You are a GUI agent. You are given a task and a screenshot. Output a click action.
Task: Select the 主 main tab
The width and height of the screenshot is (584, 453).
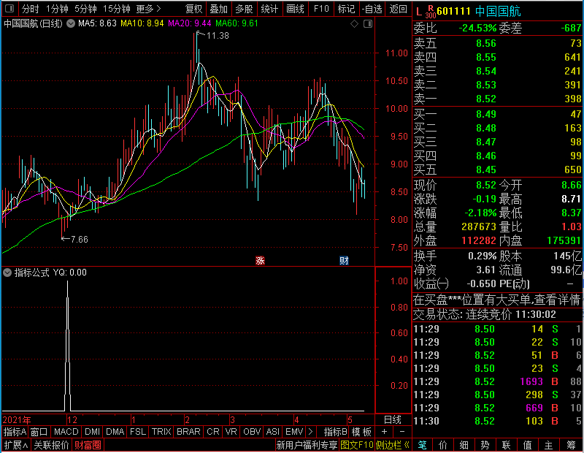(548, 445)
